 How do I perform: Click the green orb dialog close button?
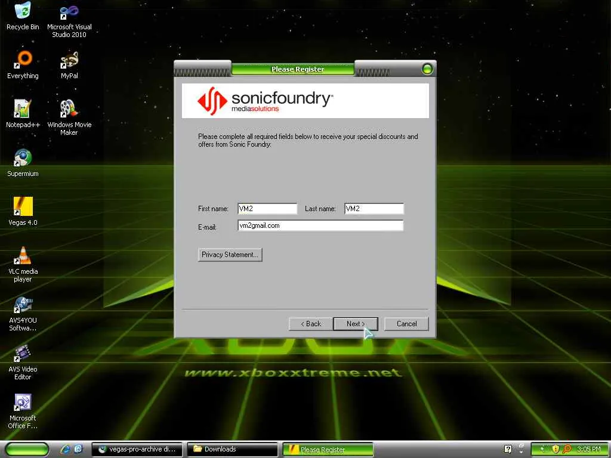coord(427,69)
